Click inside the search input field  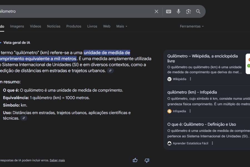(78, 11)
